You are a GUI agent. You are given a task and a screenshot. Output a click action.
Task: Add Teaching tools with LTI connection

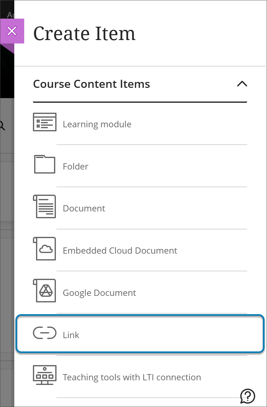click(132, 377)
